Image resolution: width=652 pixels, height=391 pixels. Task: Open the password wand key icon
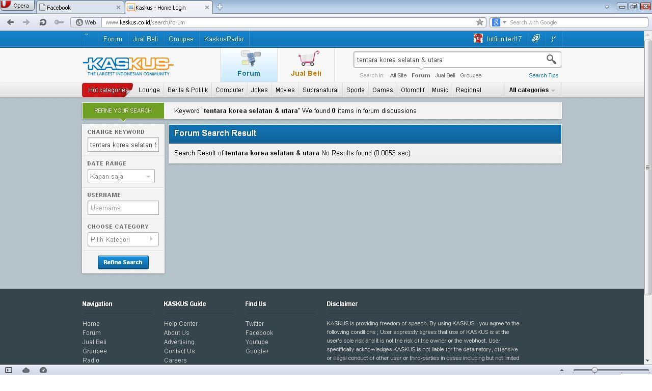(59, 22)
